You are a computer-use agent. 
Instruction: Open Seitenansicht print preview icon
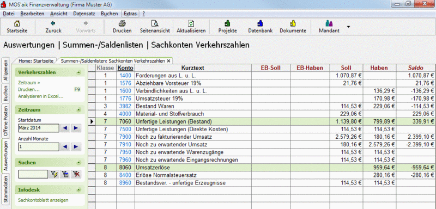click(x=155, y=23)
